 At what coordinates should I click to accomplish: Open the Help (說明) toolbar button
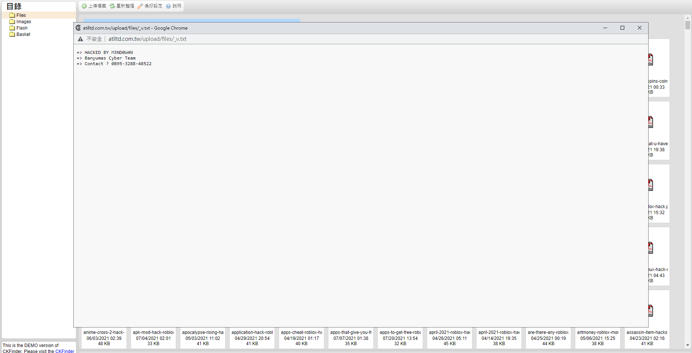click(174, 6)
